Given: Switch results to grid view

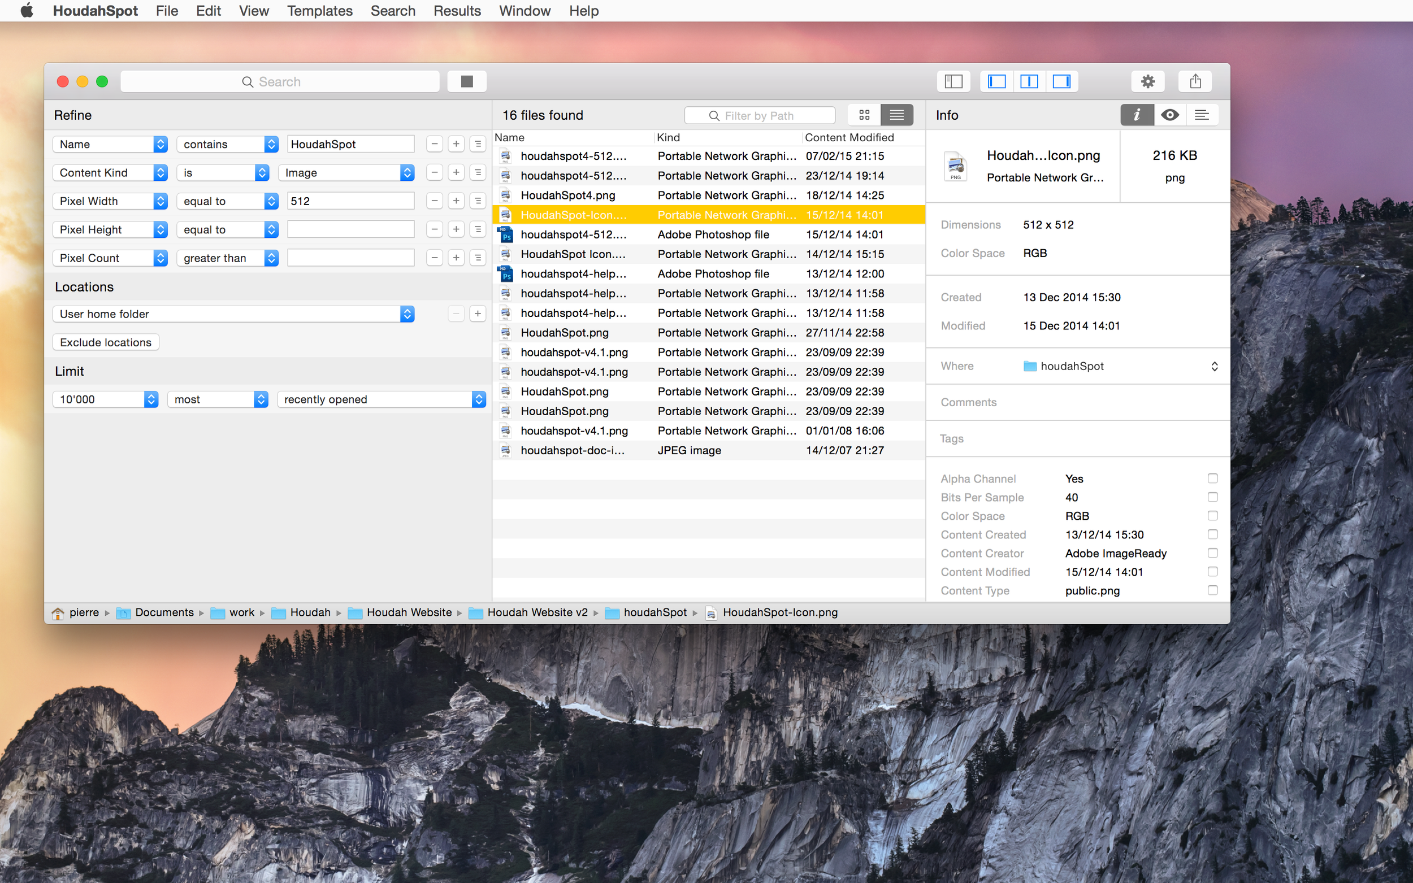Looking at the screenshot, I should [864, 115].
